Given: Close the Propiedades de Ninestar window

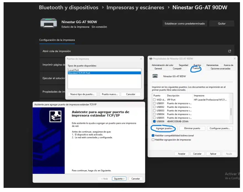Looking at the screenshot, I should [x=235, y=59].
